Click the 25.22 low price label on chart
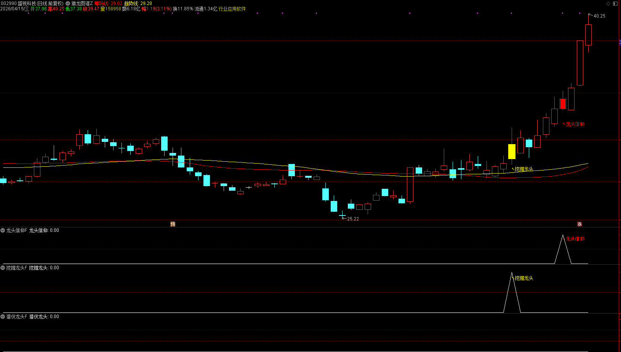 [353, 219]
